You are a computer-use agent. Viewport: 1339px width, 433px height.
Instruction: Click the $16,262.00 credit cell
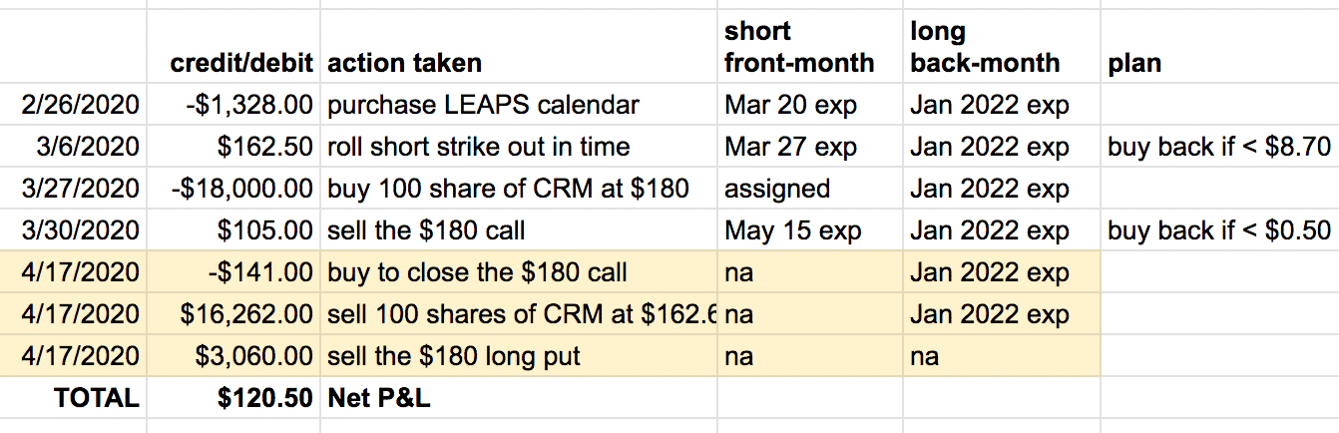click(233, 314)
